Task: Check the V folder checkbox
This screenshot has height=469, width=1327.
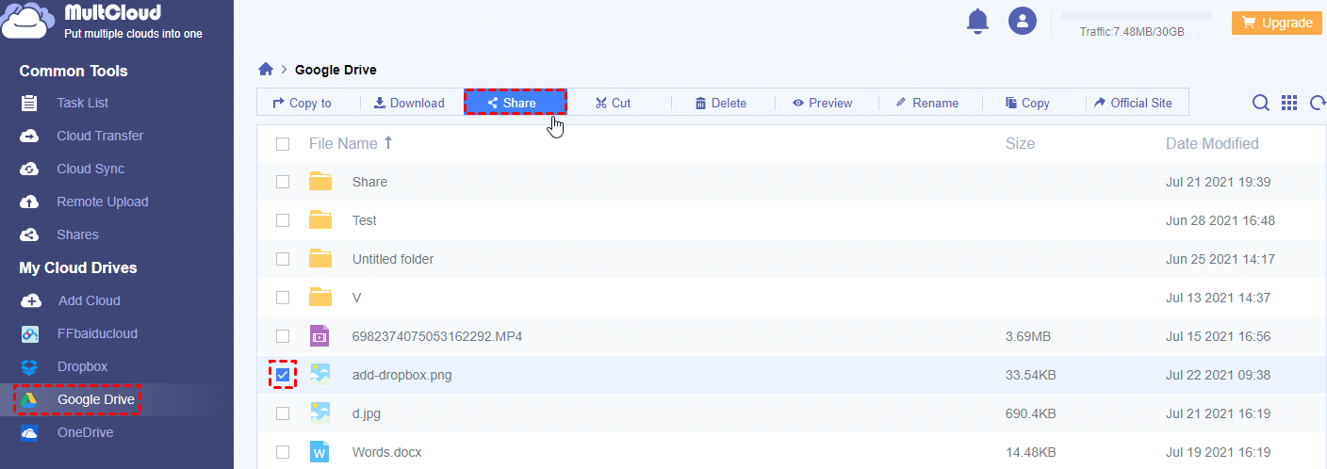Action: [x=283, y=298]
